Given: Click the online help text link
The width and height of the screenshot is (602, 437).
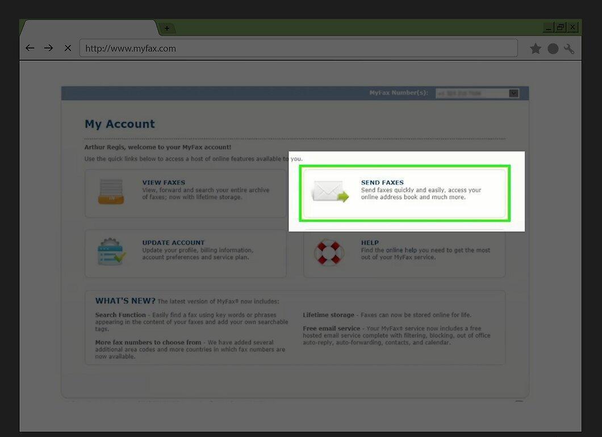Looking at the screenshot, I should 401,250.
